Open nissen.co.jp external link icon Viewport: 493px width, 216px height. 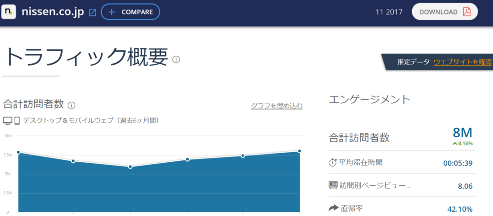[92, 12]
